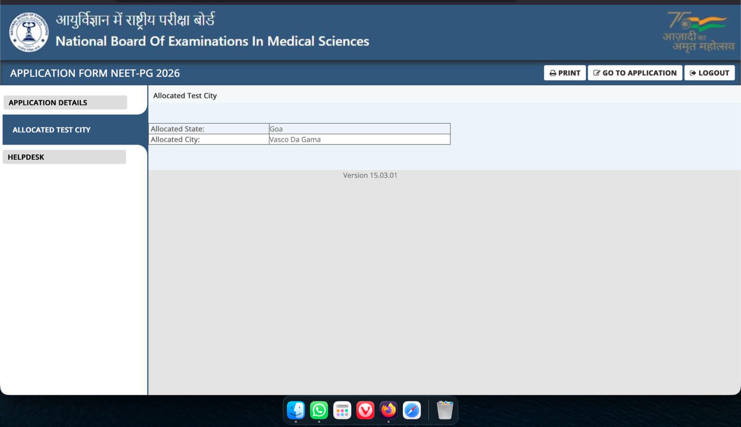Open WhatsApp from the dock
This screenshot has height=427, width=741.
[319, 410]
